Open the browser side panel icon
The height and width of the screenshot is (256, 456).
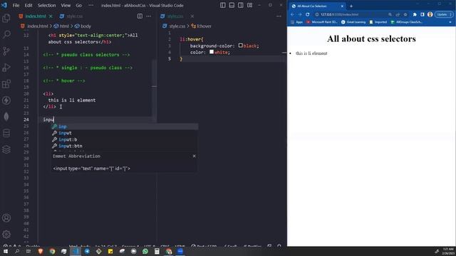(423, 14)
